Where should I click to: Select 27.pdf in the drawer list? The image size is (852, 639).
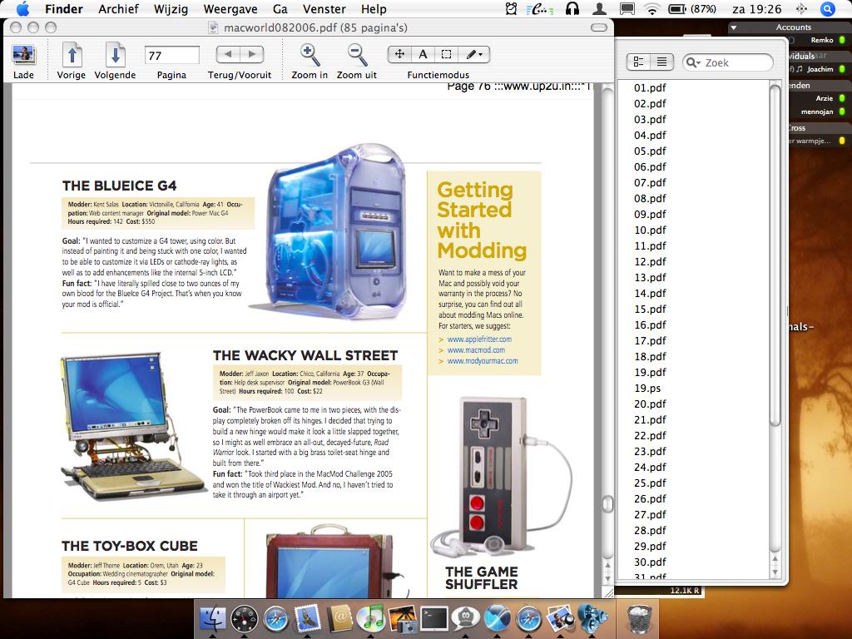tap(650, 515)
